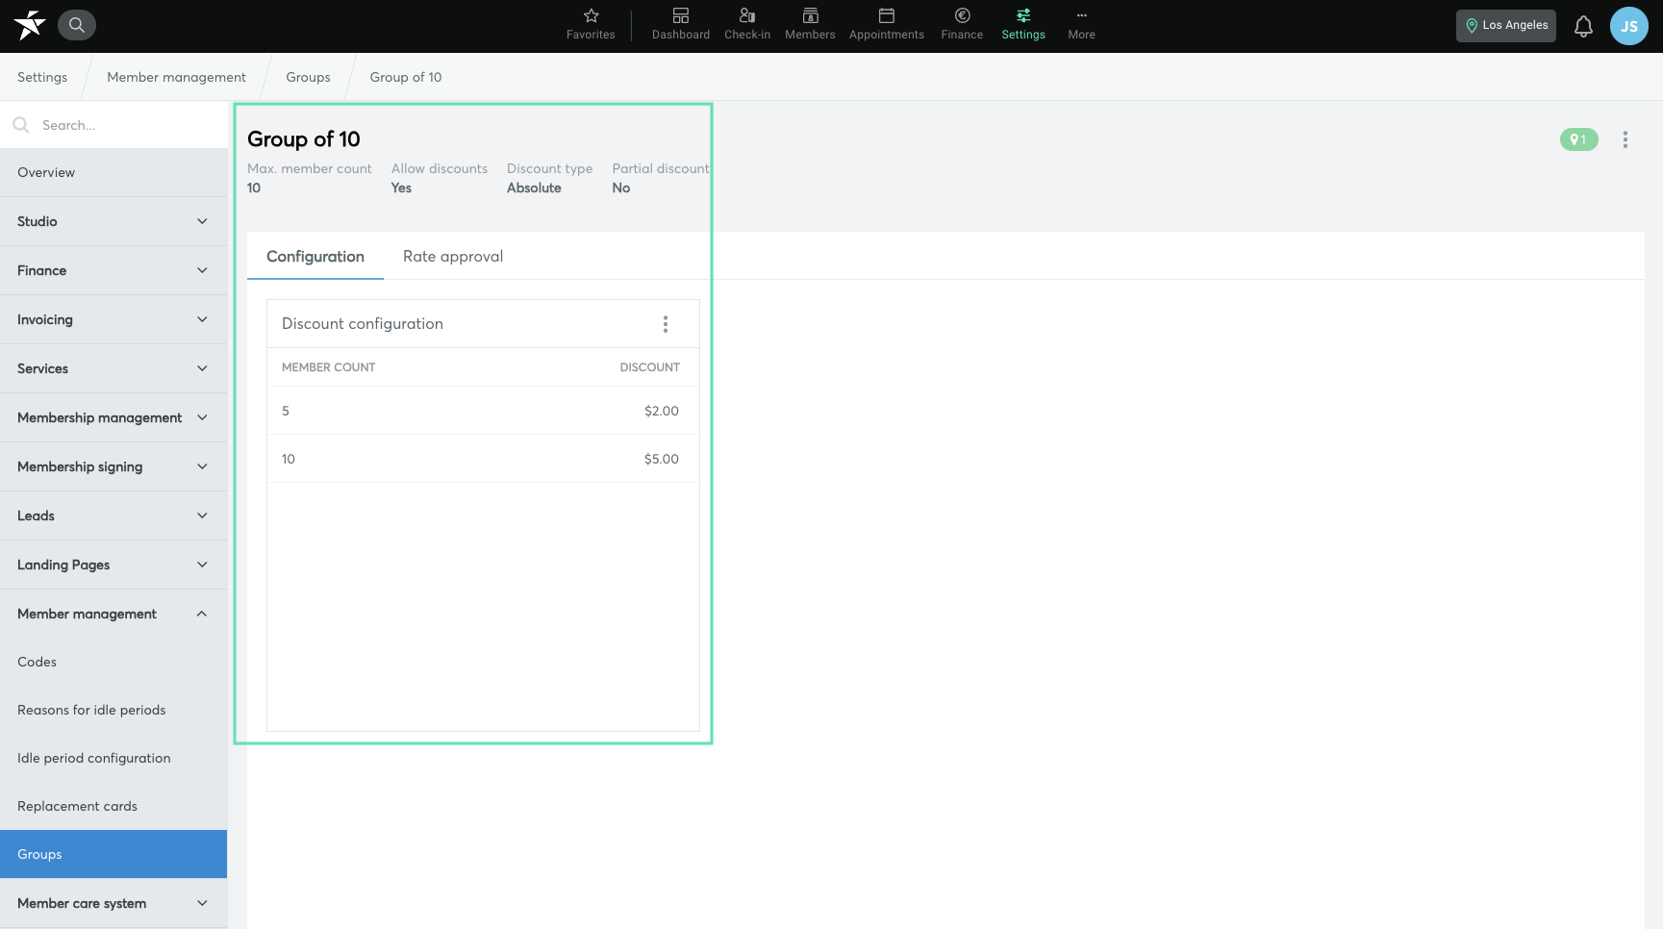Open notifications bell

tap(1583, 26)
